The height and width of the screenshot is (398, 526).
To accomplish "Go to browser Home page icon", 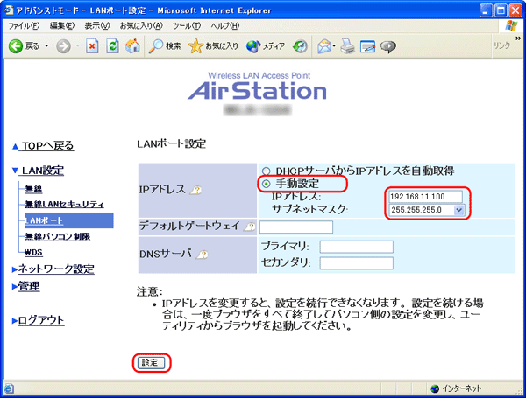I will pos(132,45).
